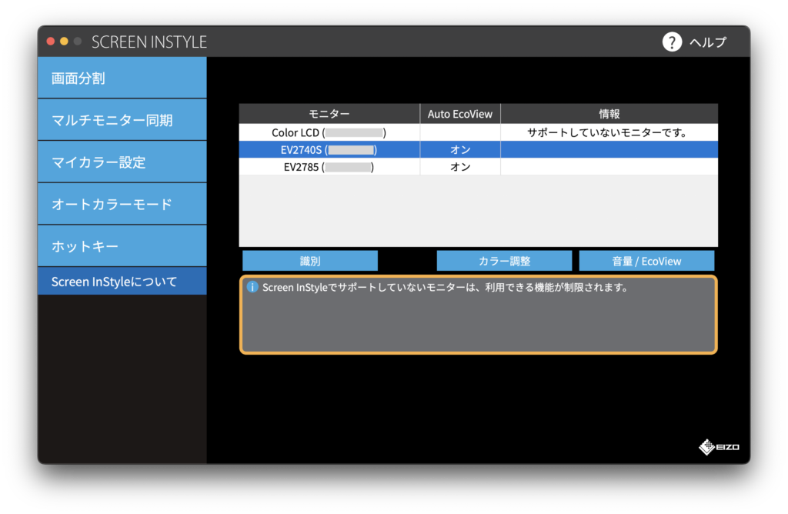Click the EIZO logo icon
This screenshot has width=788, height=514.
point(707,446)
